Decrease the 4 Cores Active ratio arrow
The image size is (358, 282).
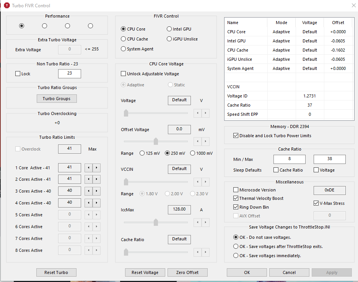point(89,203)
